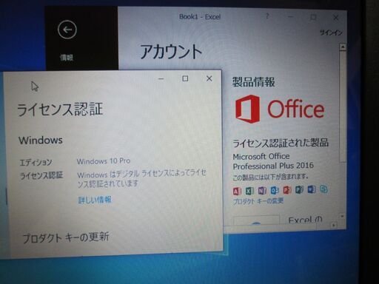The width and height of the screenshot is (379, 284).
Task: Click the 'Book1 - Excel' title text
Action: point(200,17)
